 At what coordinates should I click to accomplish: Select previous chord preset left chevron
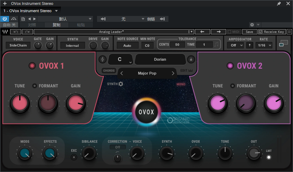122,73
